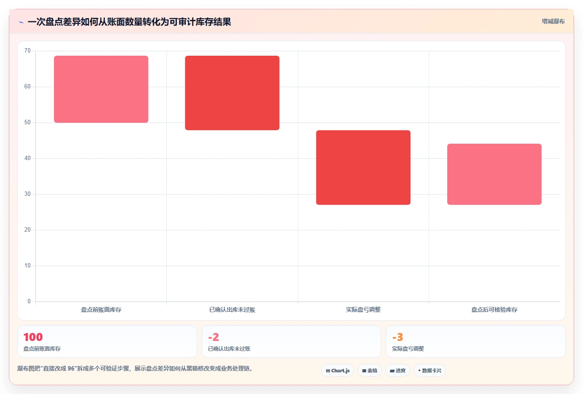Click the 增减瀑布 label in header
583x394 pixels.
553,21
